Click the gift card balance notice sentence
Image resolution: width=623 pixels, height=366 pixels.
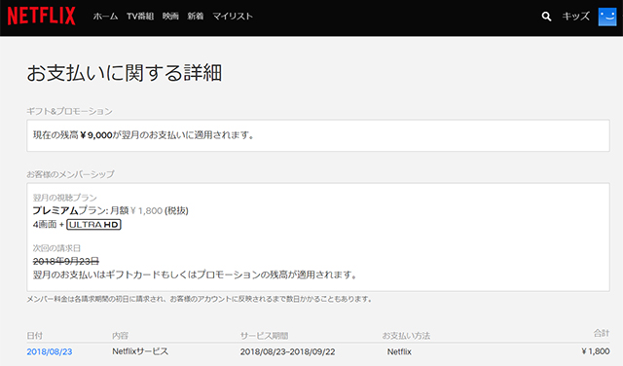pyautogui.click(x=195, y=274)
